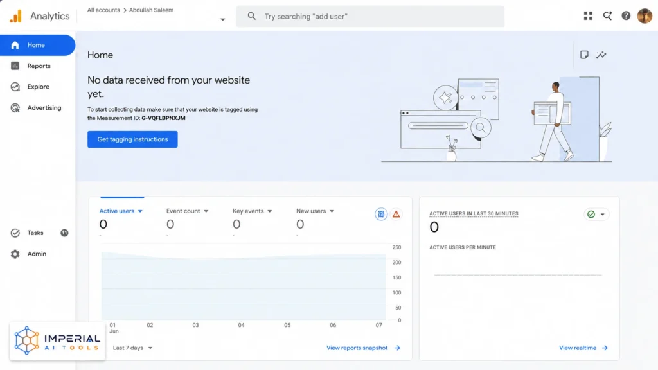Click the Reports bar chart icon
Screen dimensions: 658x370
pos(15,66)
